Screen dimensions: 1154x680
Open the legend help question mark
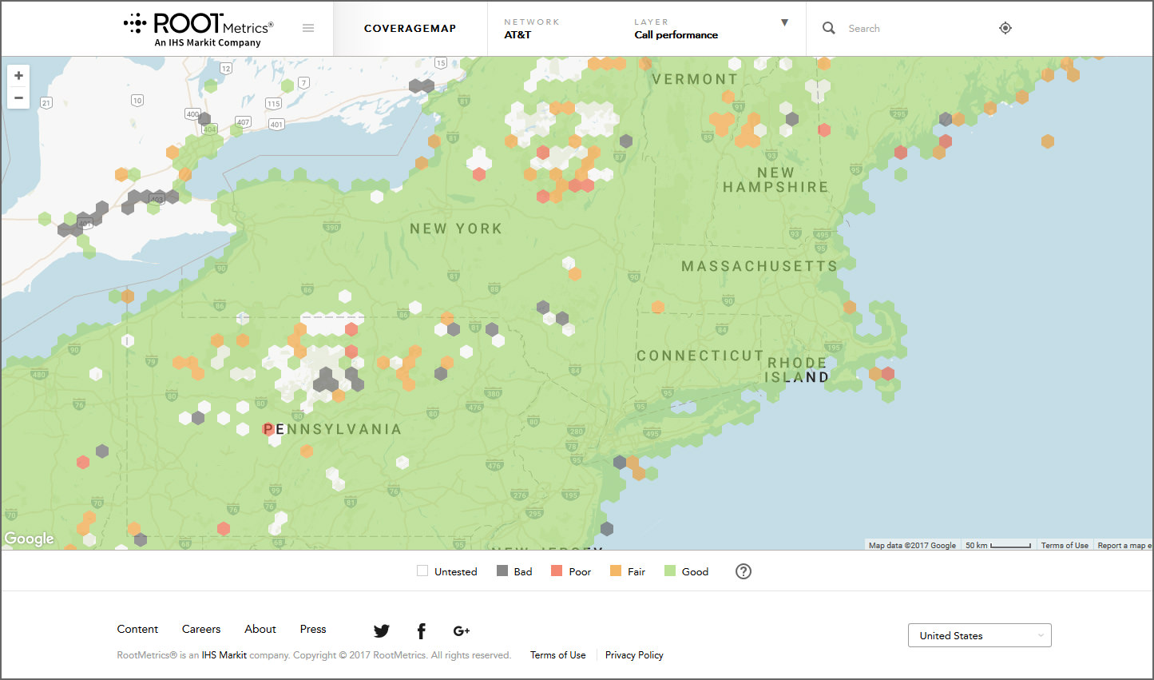pyautogui.click(x=744, y=571)
